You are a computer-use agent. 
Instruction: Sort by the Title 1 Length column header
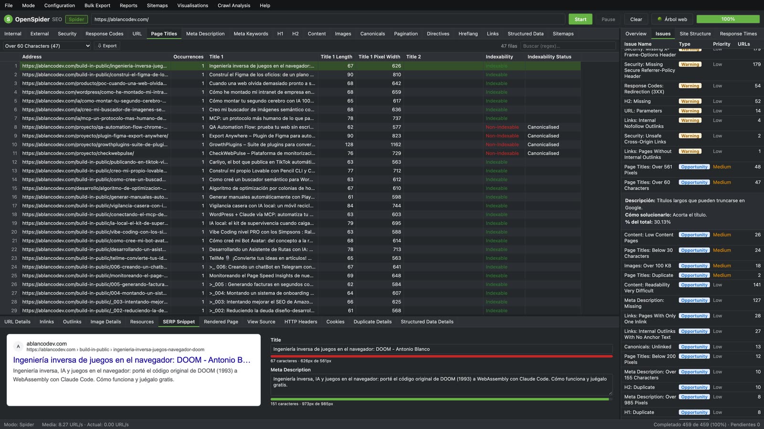(x=336, y=57)
